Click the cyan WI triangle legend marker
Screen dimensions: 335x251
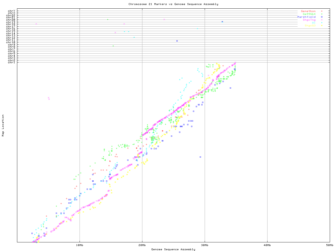pyautogui.click(x=322, y=23)
